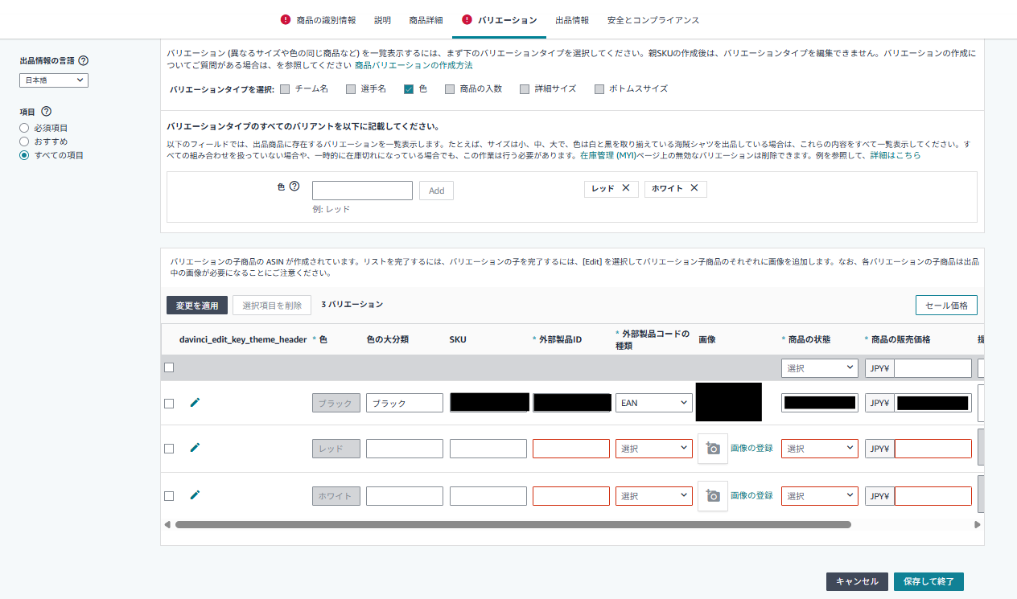This screenshot has height=599, width=1017.
Task: Open the 日本語 language dropdown
Action: point(54,80)
